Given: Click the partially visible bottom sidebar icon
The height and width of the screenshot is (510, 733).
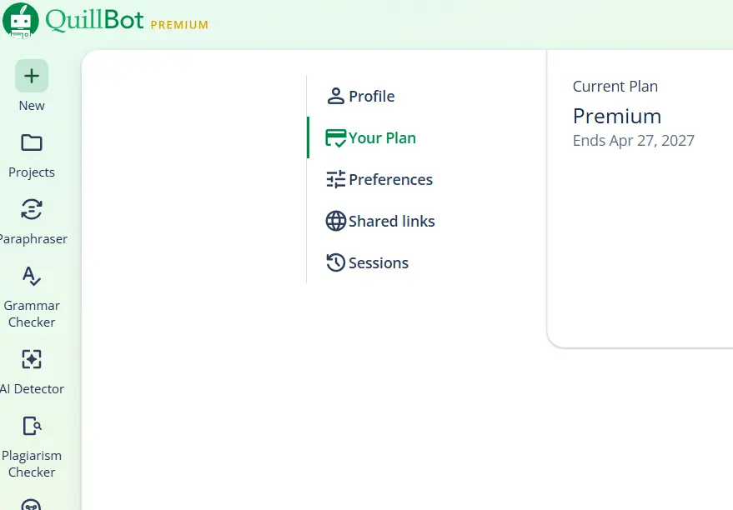Looking at the screenshot, I should [32, 505].
